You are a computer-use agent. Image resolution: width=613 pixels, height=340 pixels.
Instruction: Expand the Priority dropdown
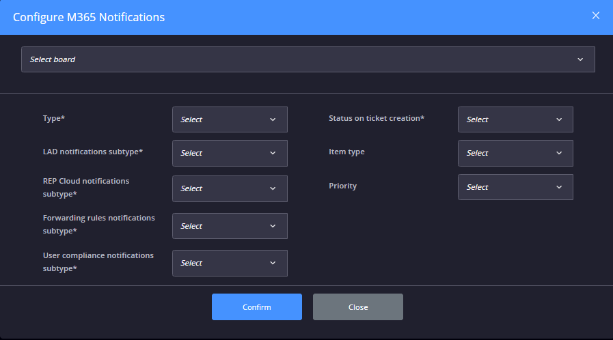click(515, 187)
